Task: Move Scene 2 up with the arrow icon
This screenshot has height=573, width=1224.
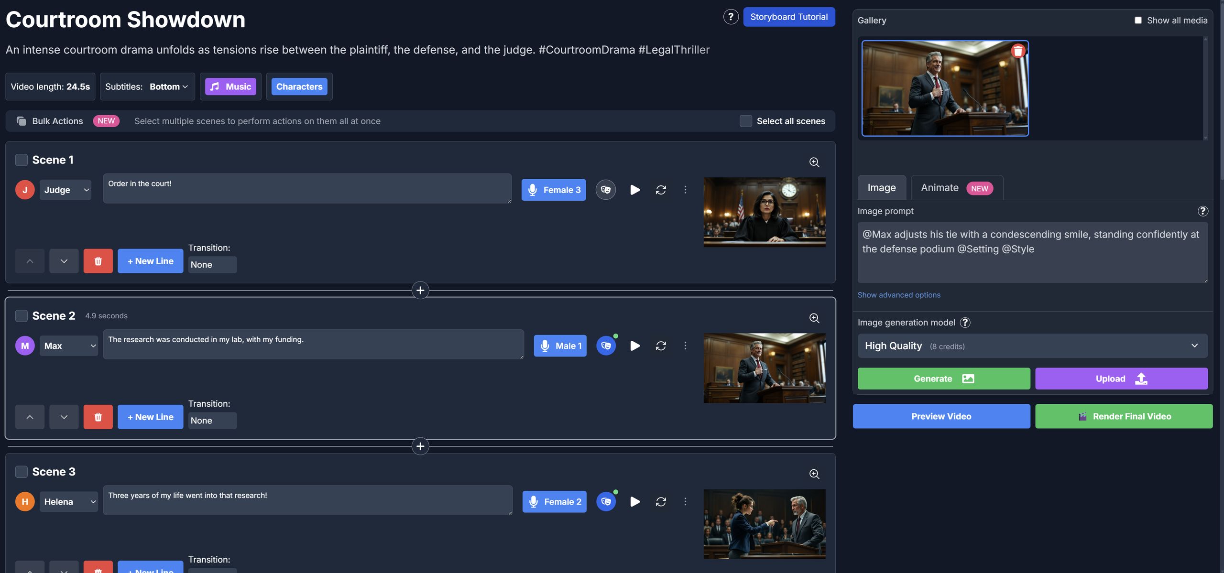Action: 30,416
